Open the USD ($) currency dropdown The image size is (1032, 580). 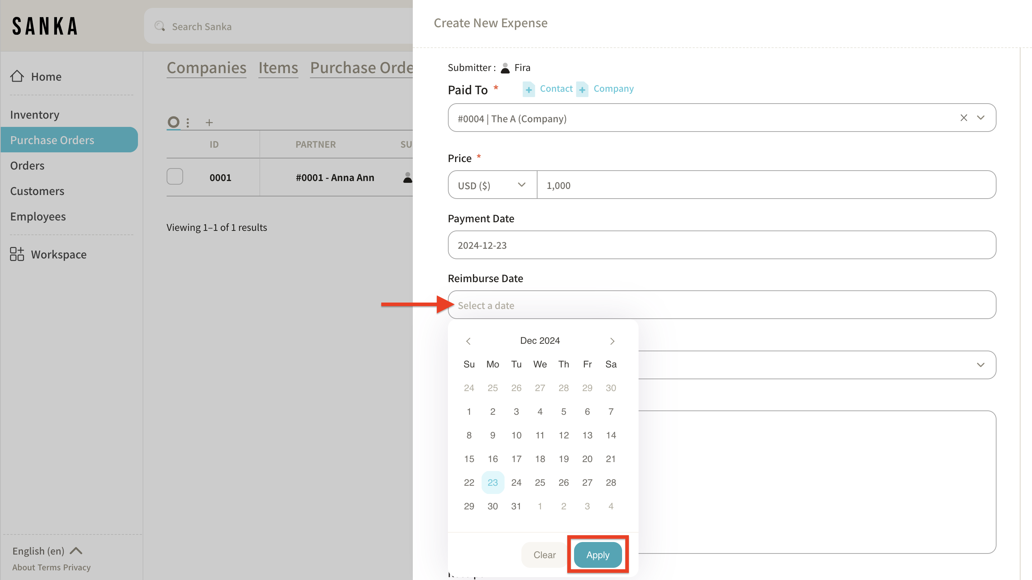coord(492,185)
